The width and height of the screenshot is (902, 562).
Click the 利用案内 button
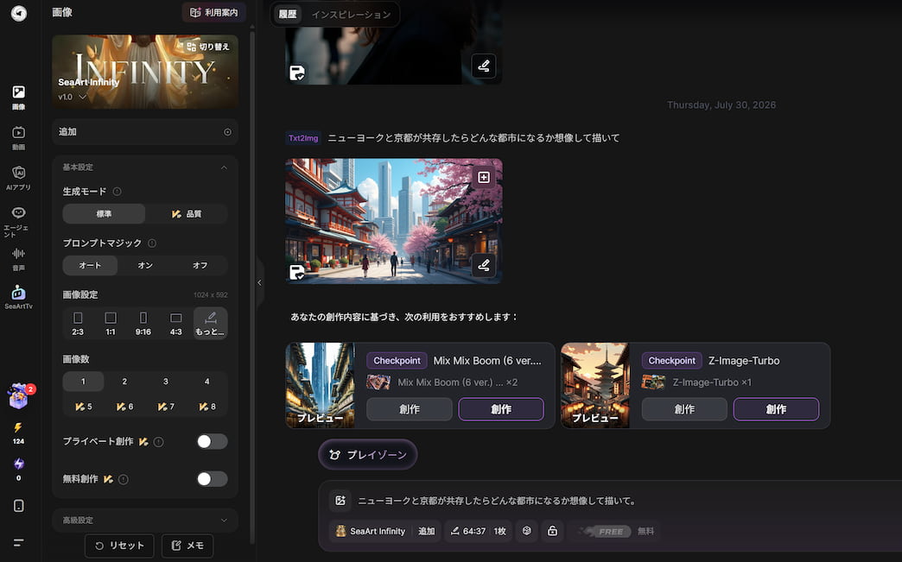point(214,13)
